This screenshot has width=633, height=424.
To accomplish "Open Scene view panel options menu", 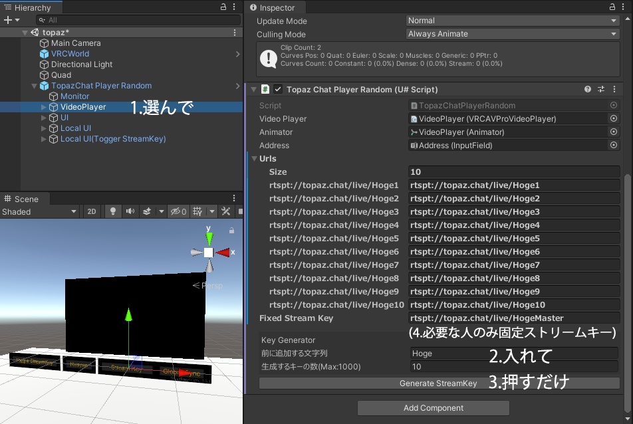I will (234, 198).
